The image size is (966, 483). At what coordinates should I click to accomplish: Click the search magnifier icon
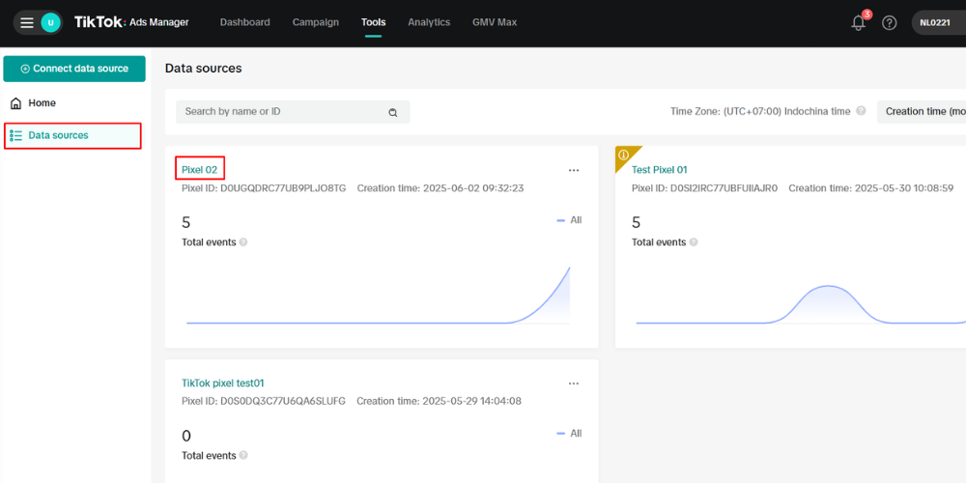pyautogui.click(x=392, y=112)
